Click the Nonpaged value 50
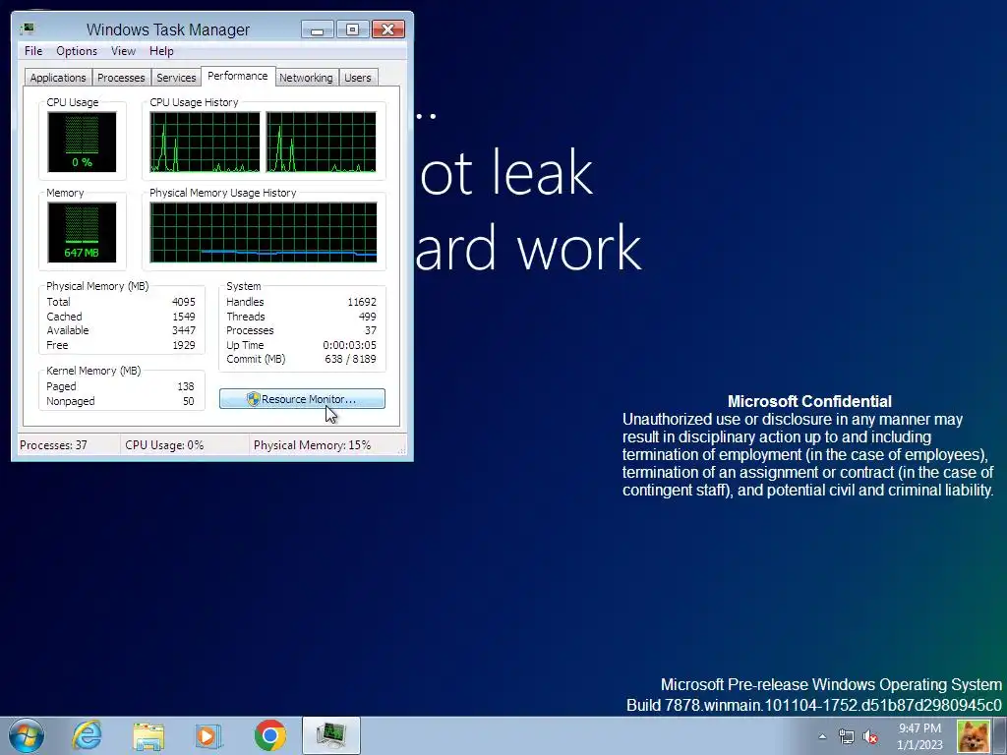 point(188,401)
